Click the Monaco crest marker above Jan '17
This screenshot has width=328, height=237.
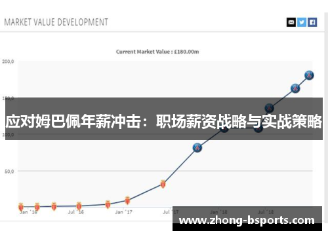click(x=127, y=200)
